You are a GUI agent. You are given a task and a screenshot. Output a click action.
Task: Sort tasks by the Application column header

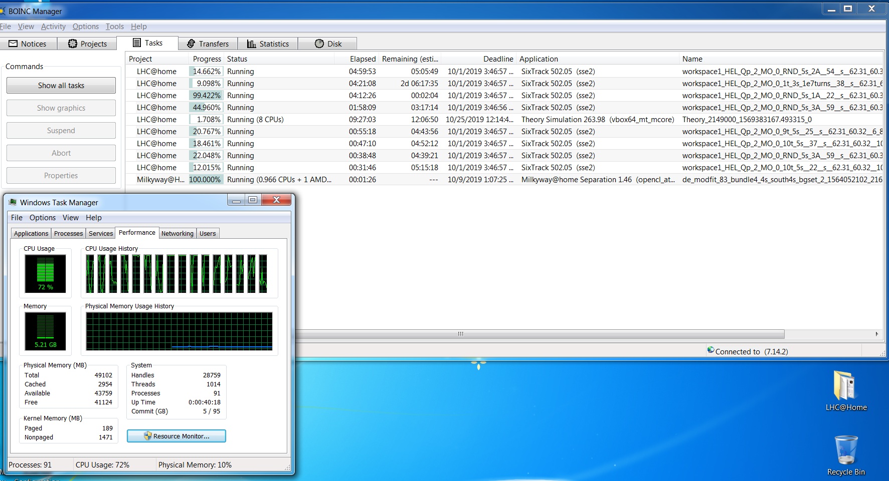(598, 59)
